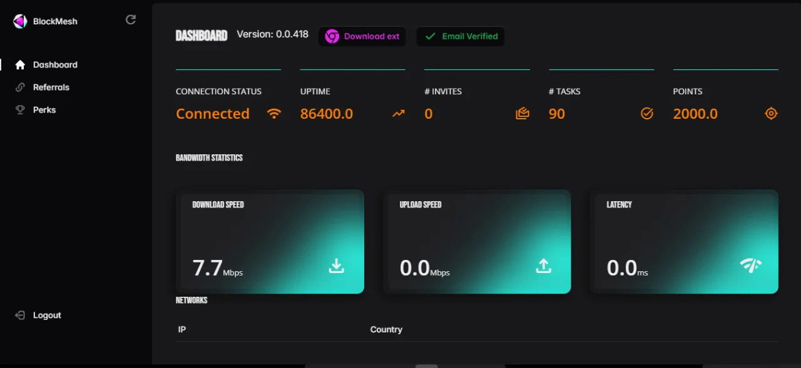Click the 7.7 Mbps download value
This screenshot has width=801, height=368.
pyautogui.click(x=218, y=268)
